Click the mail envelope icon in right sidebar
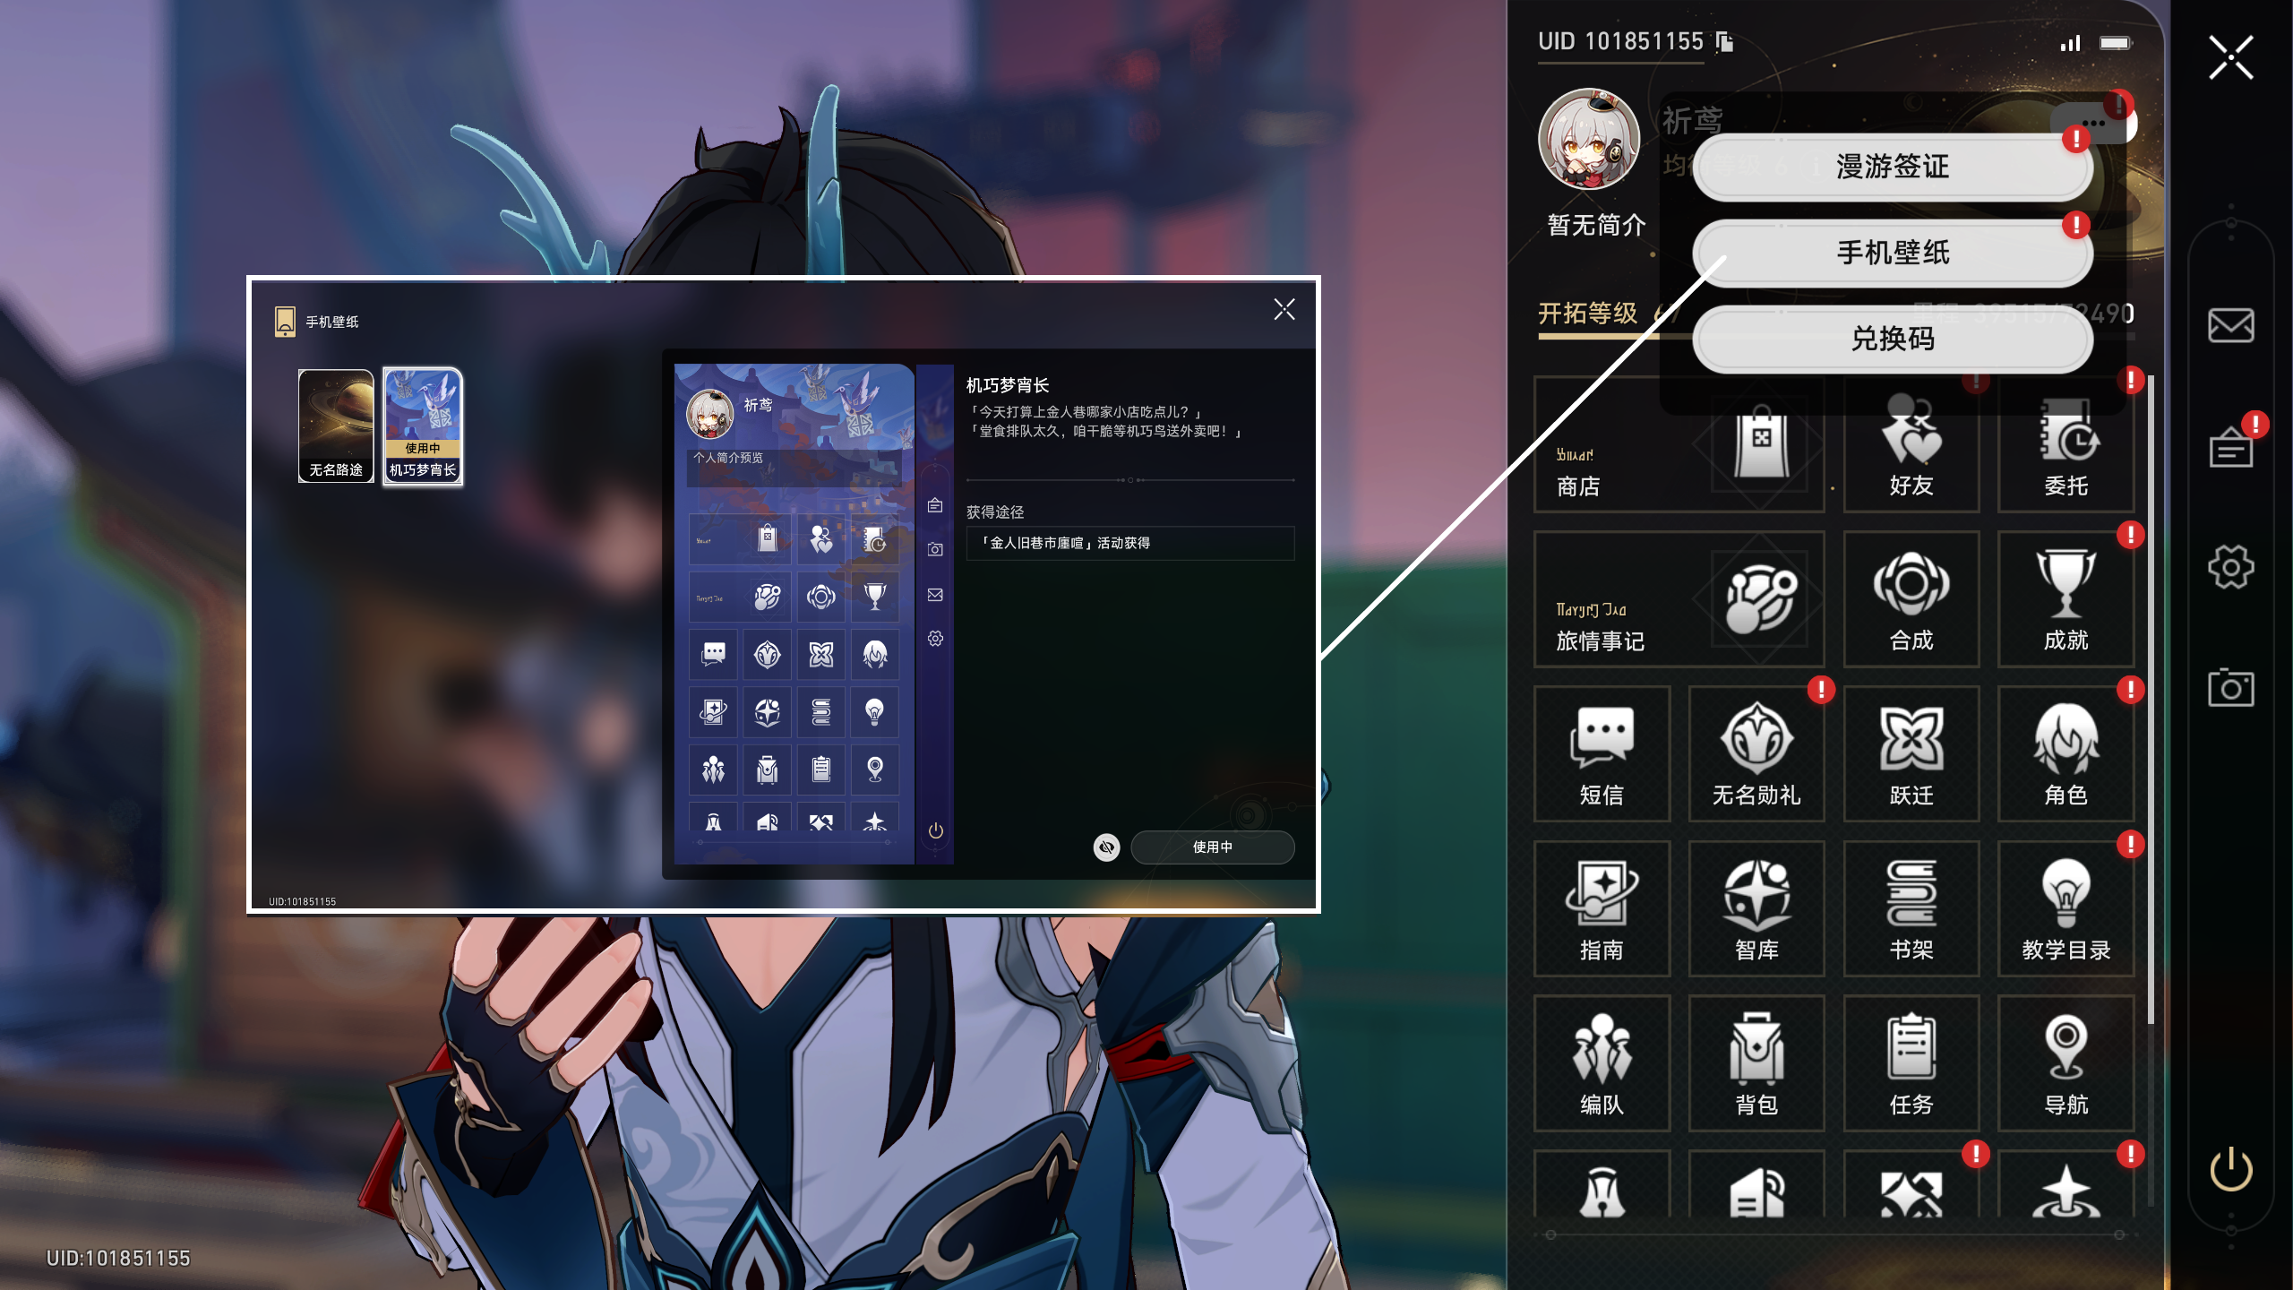This screenshot has width=2293, height=1290. [x=2230, y=325]
